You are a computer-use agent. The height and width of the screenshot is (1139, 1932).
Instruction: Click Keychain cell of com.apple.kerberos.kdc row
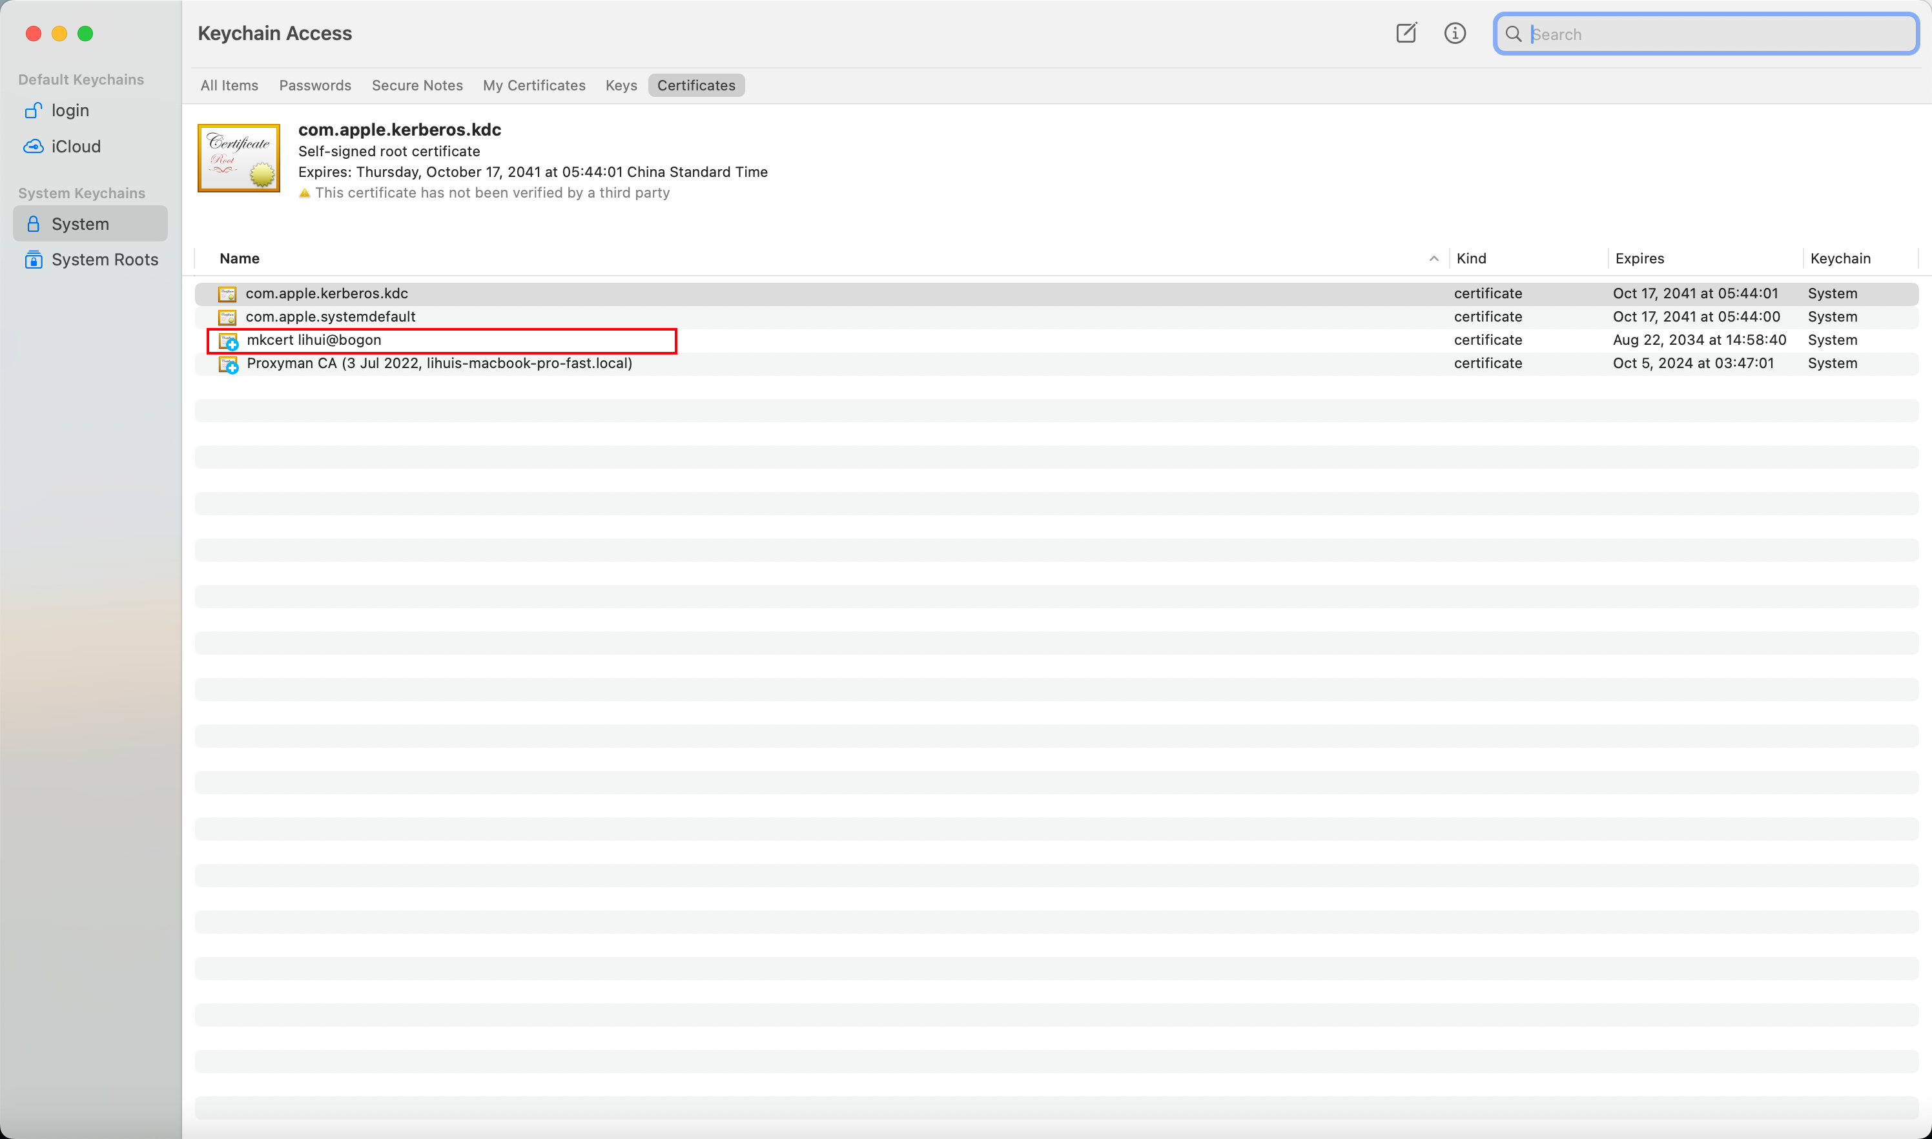tap(1832, 293)
